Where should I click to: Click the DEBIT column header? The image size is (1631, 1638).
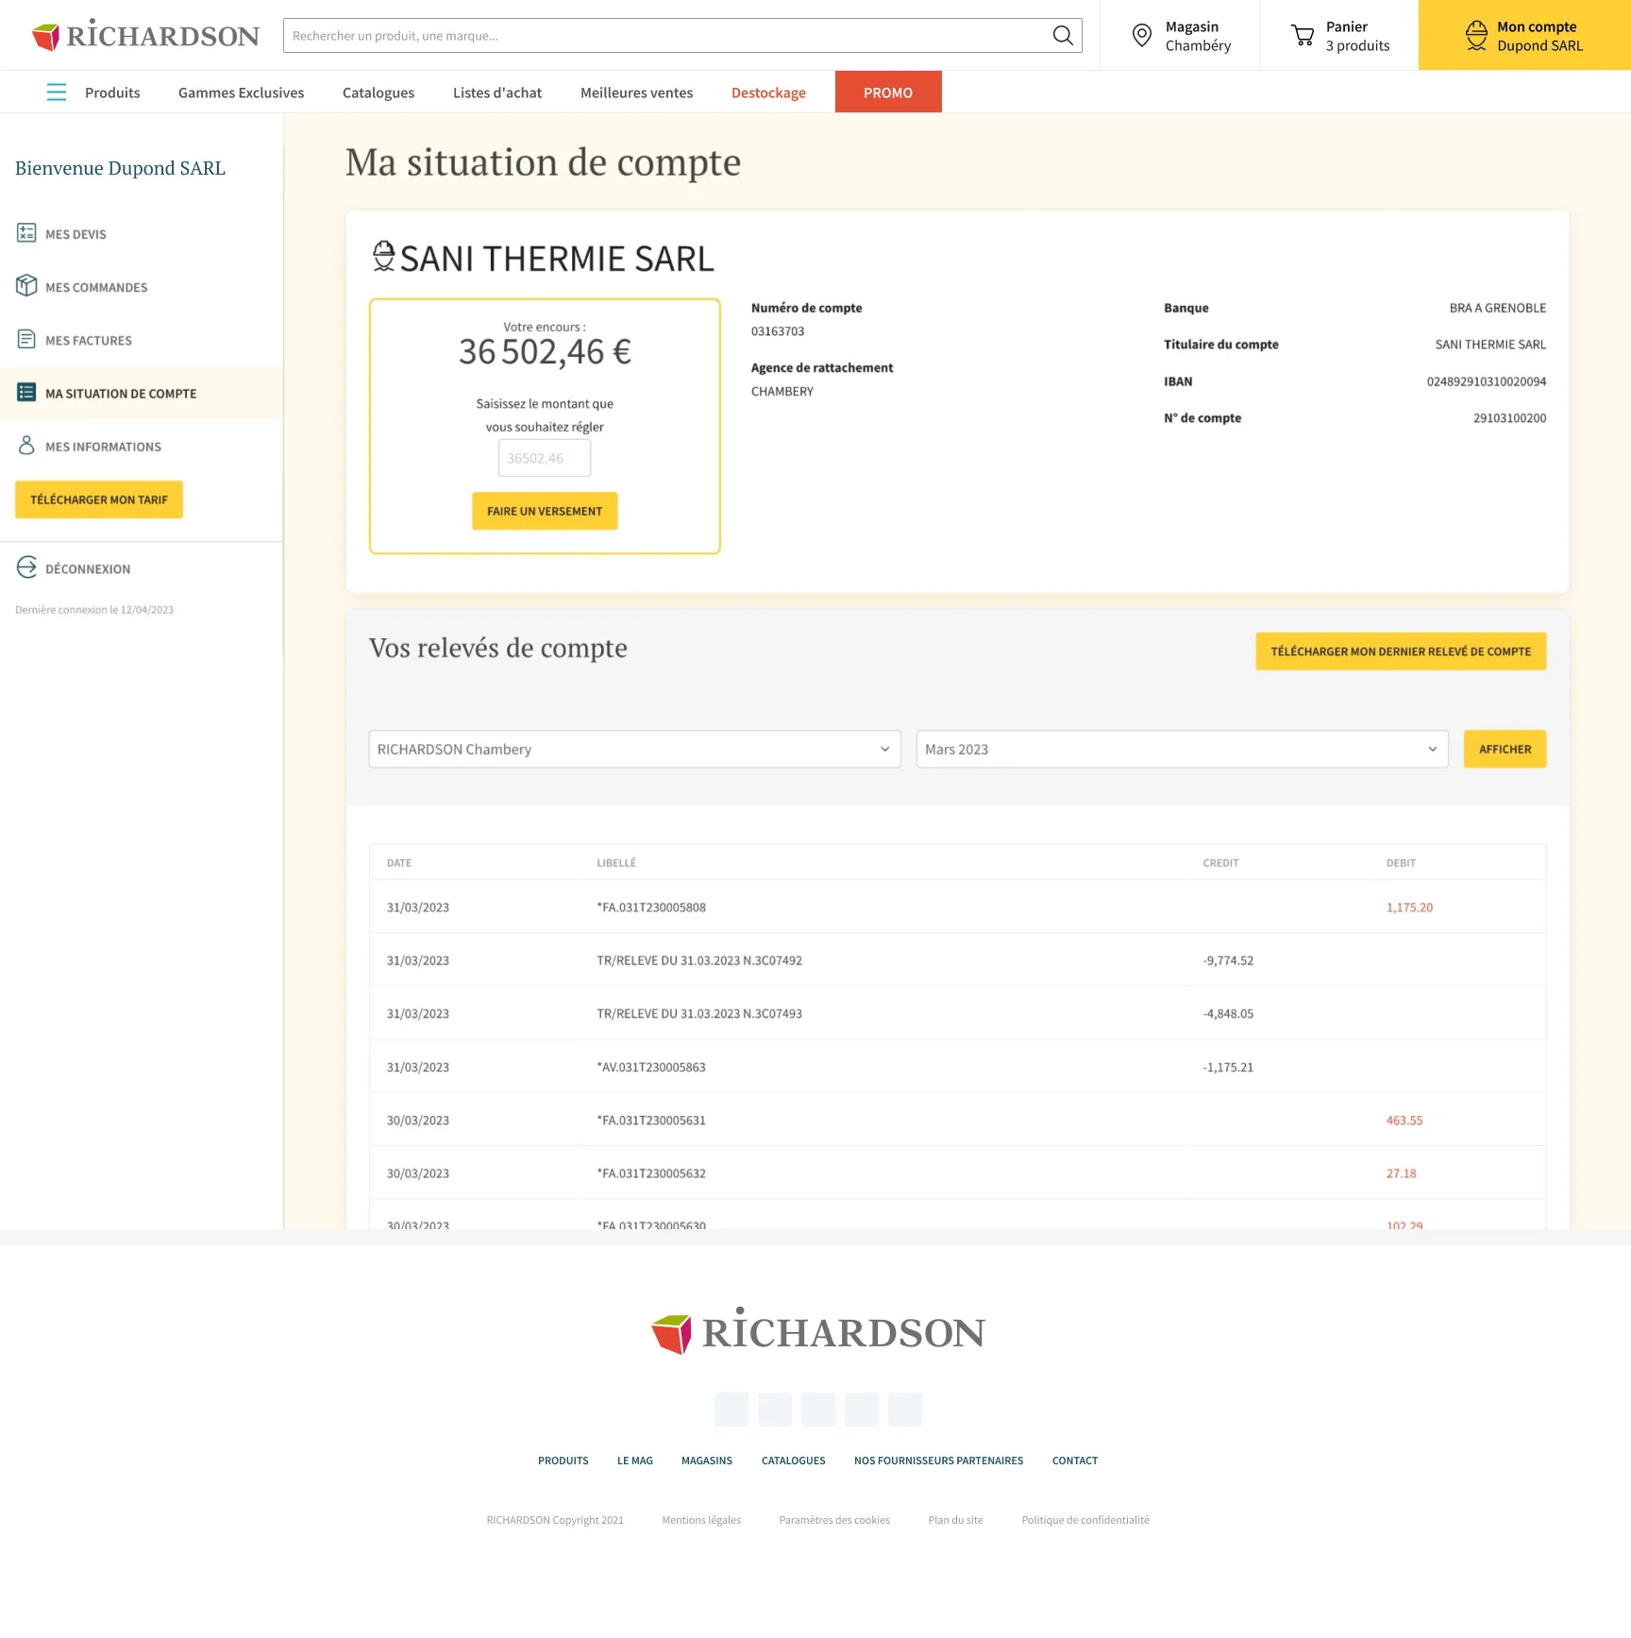(x=1401, y=863)
